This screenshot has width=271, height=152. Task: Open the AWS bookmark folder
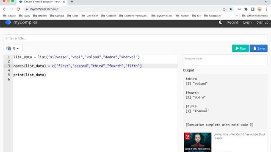[25, 16]
